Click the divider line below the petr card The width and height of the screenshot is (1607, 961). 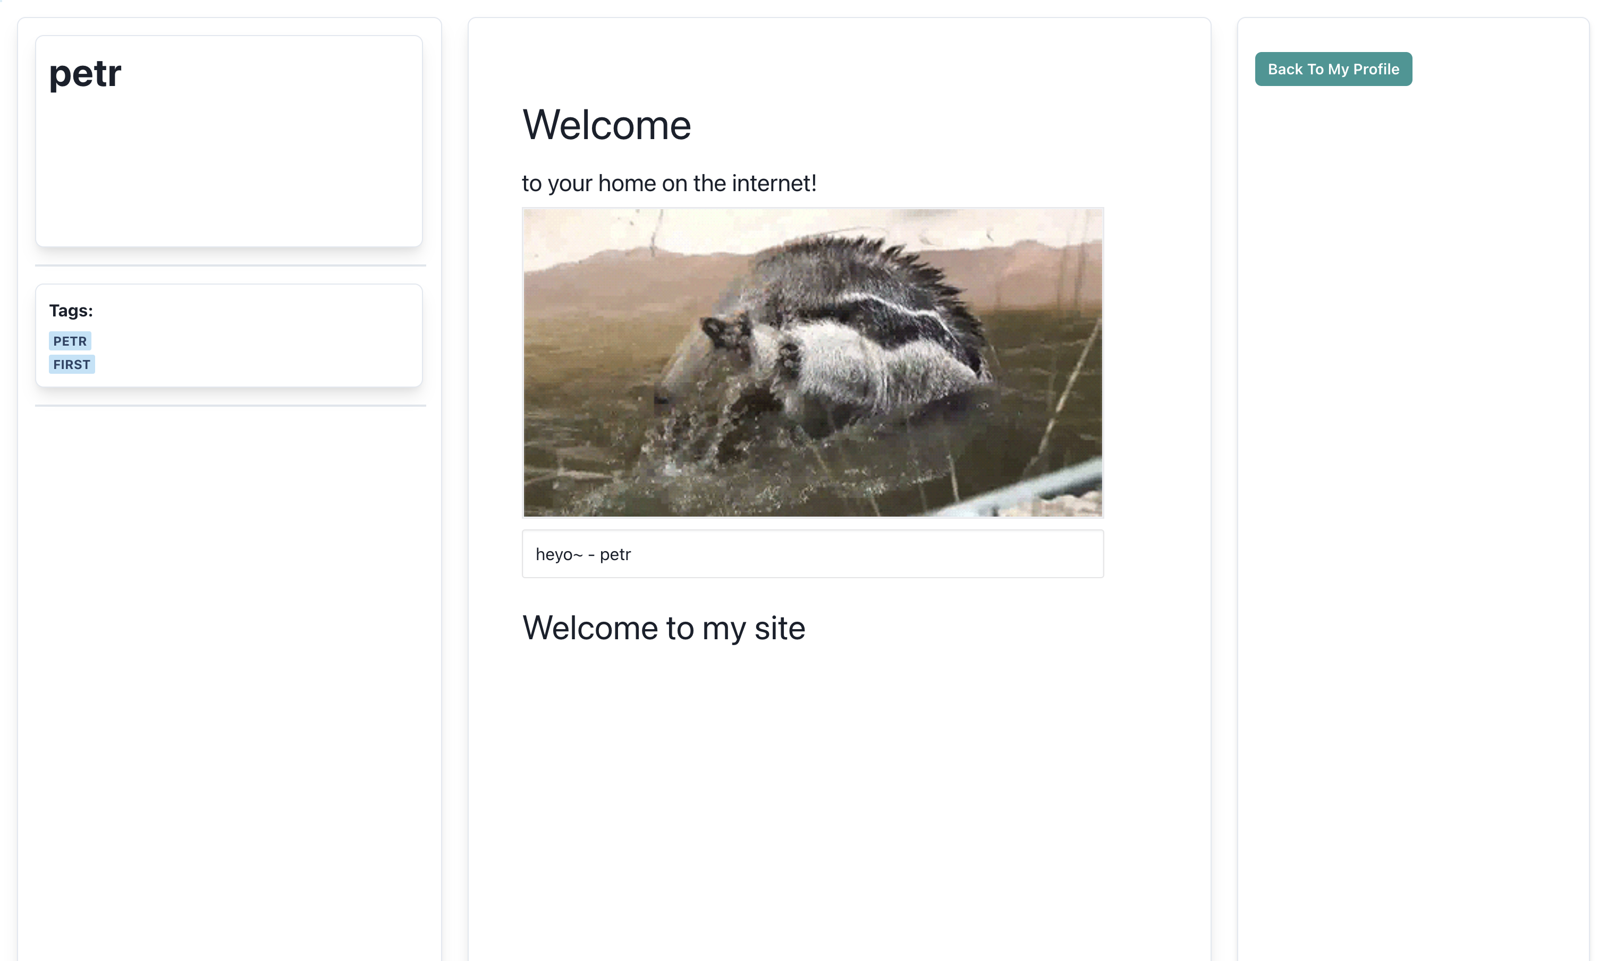tap(230, 265)
